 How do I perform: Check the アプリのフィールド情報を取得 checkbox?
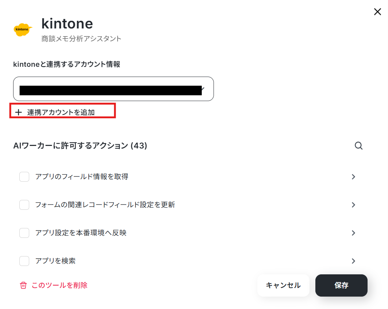coord(24,177)
